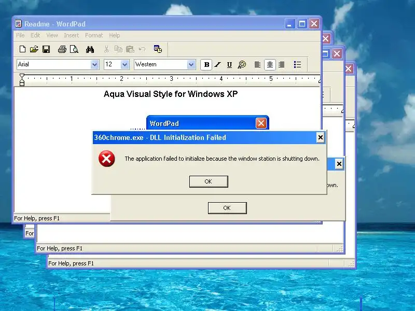The image size is (415, 311).
Task: Click OK in the 360chrome.exe error dialog
Action: click(209, 182)
